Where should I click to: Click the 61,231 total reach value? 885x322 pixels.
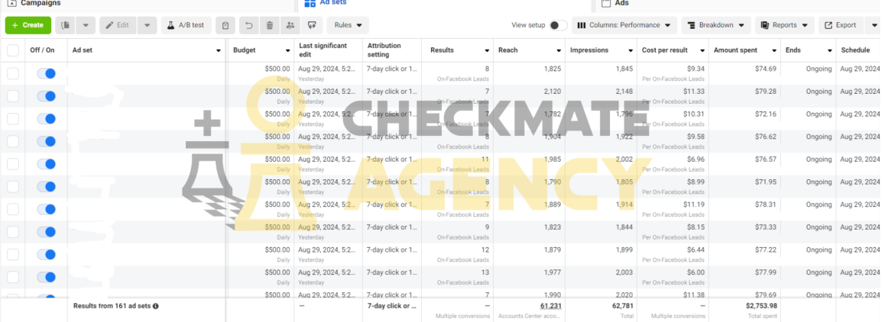[x=550, y=306]
